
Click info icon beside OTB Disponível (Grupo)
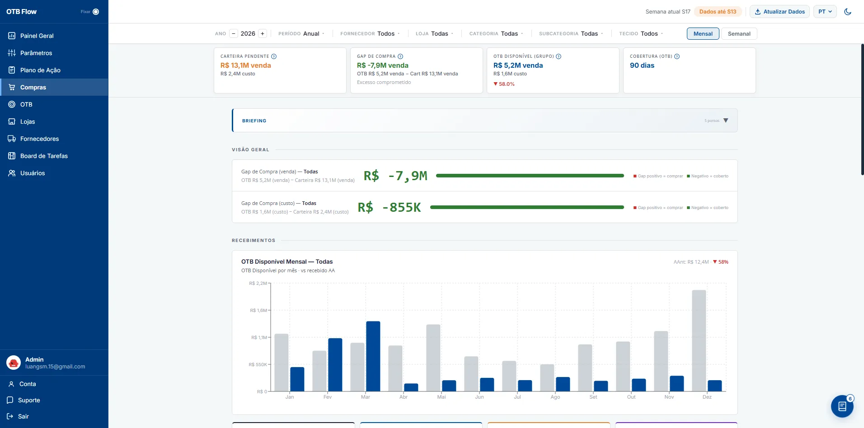point(559,56)
